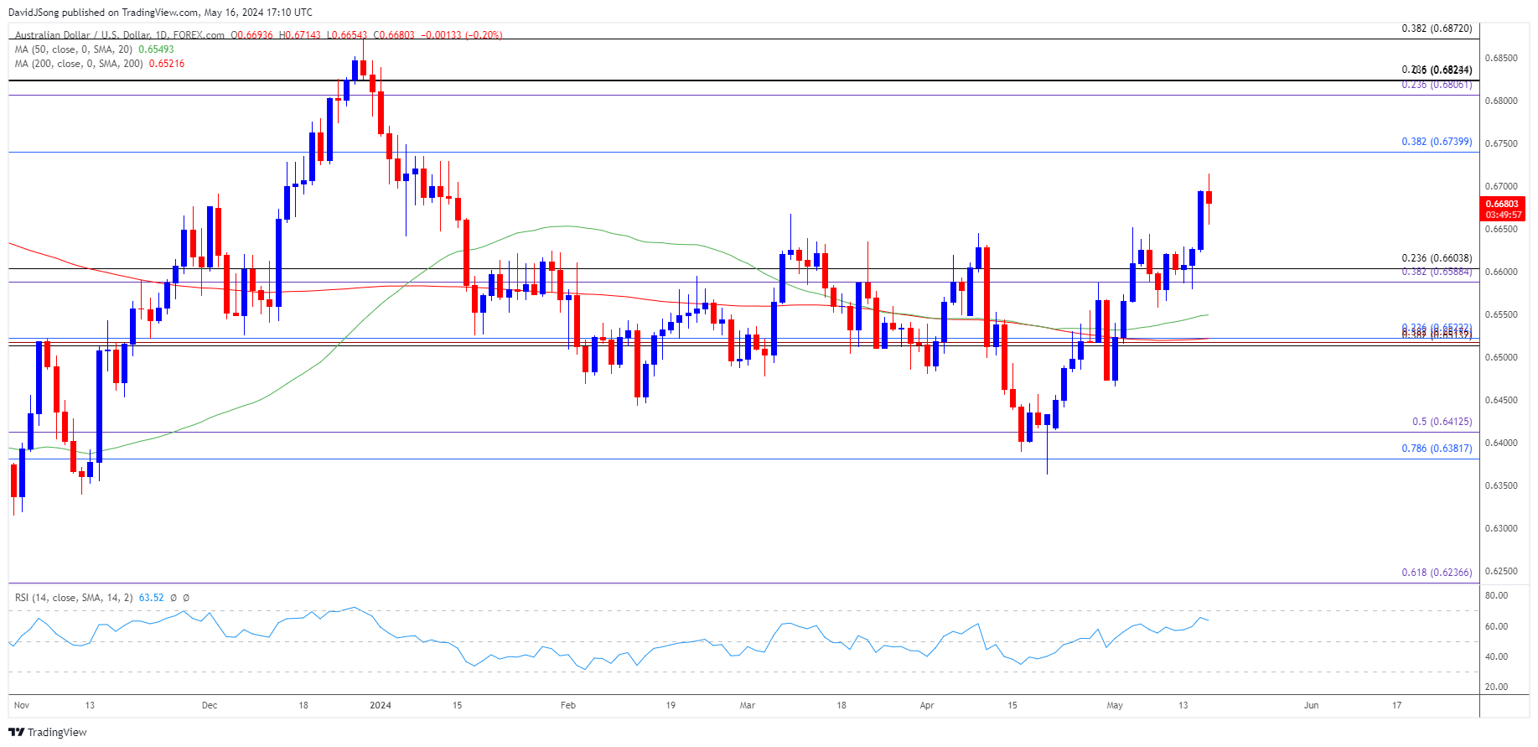Click the RSI axis label 20.00
This screenshot has height=747, width=1538.
coord(1496,687)
